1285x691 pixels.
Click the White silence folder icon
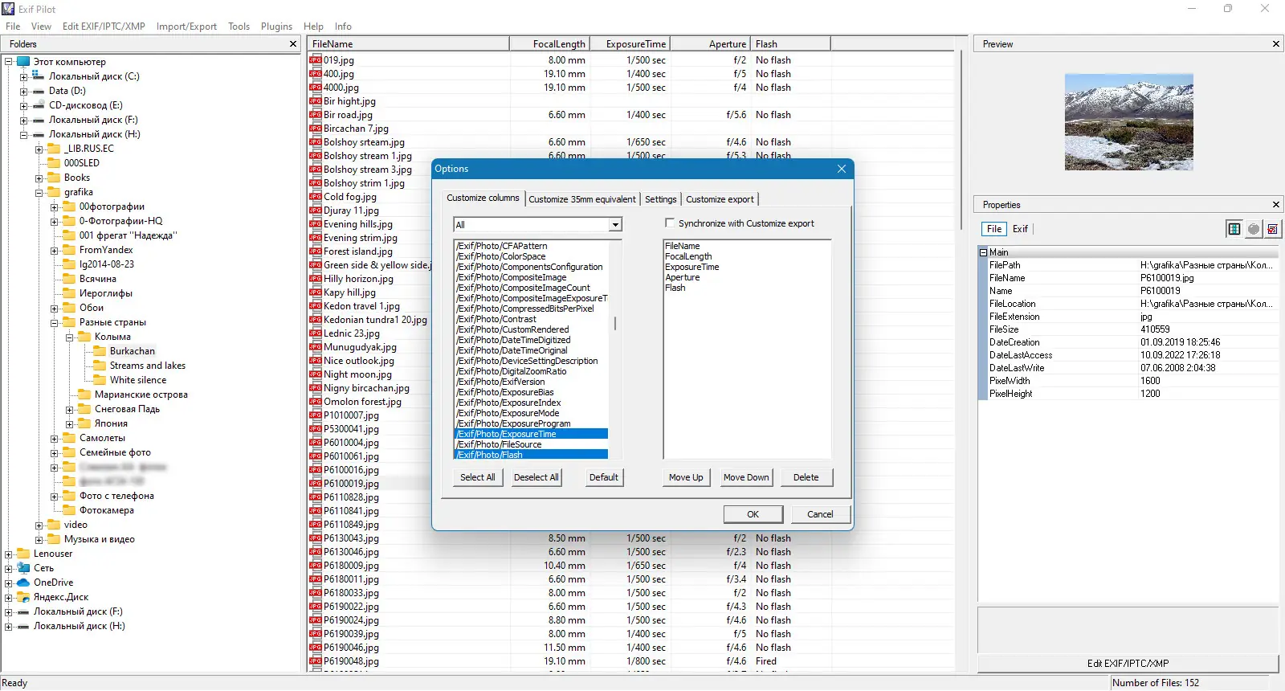point(100,380)
